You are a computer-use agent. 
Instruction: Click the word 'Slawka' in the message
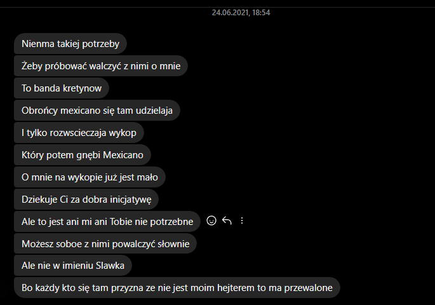coord(110,266)
